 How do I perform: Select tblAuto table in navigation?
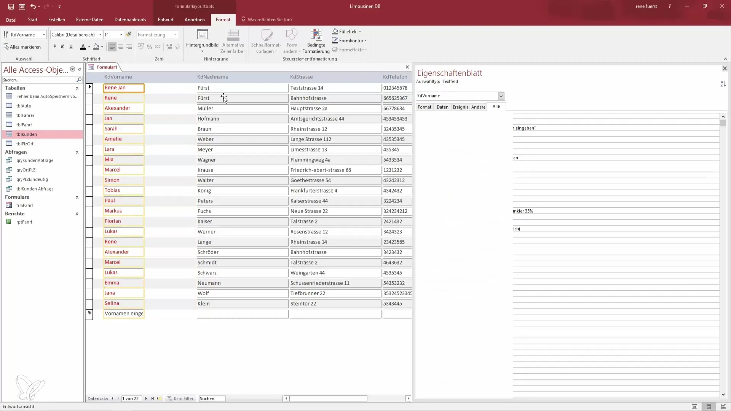24,106
